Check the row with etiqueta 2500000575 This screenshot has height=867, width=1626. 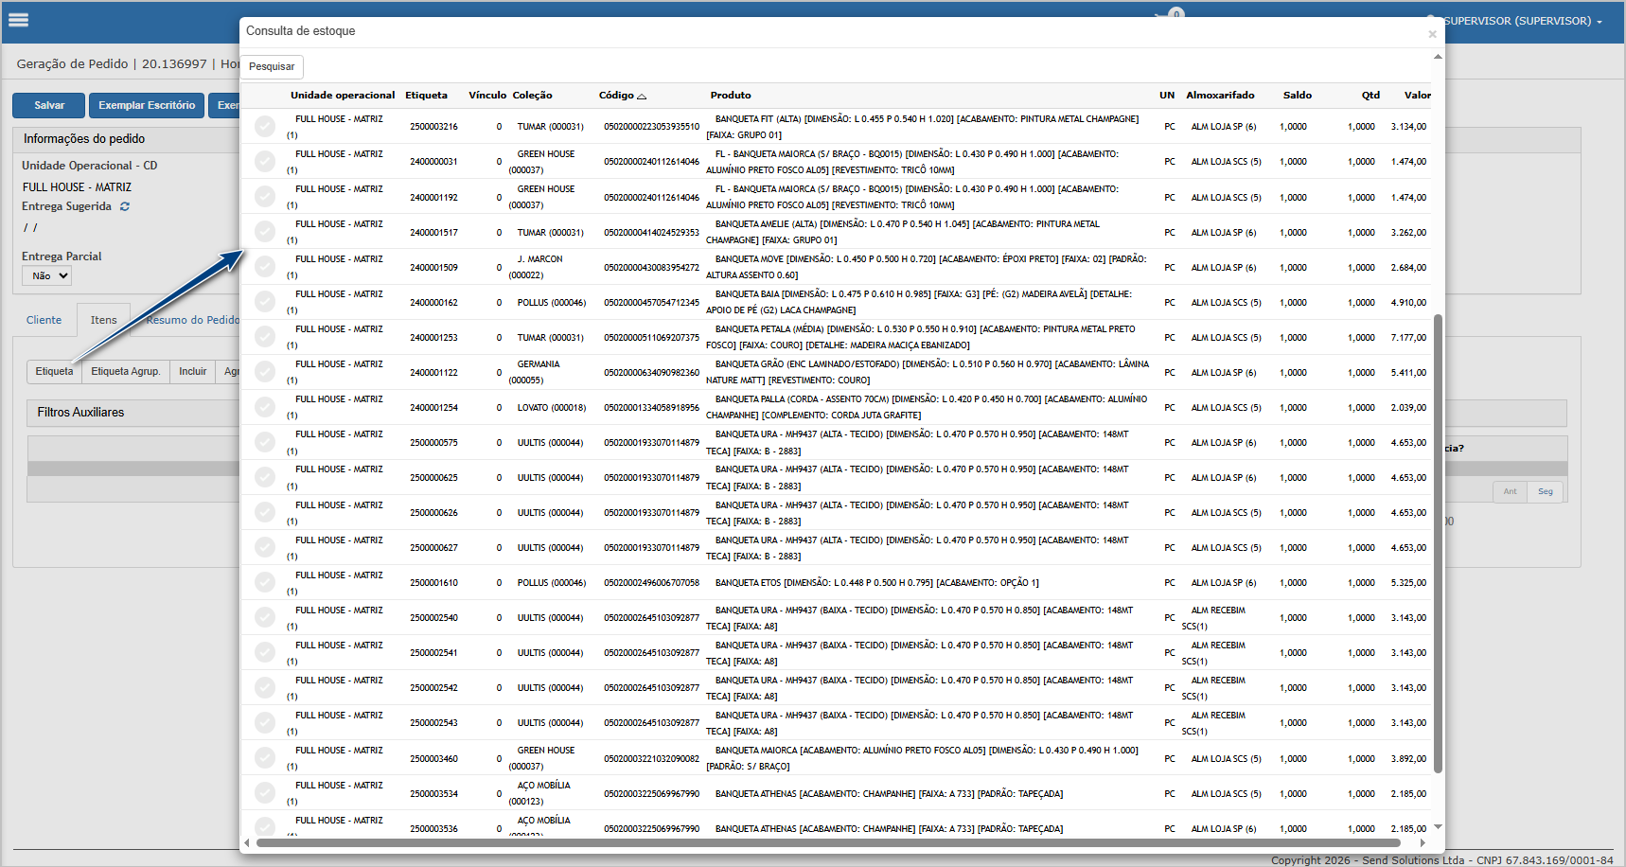265,442
